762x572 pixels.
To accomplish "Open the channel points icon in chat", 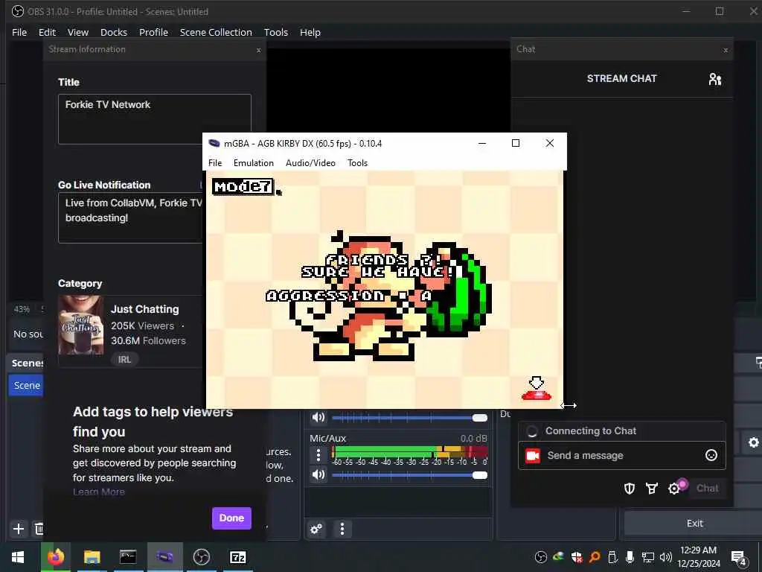I will pos(652,489).
